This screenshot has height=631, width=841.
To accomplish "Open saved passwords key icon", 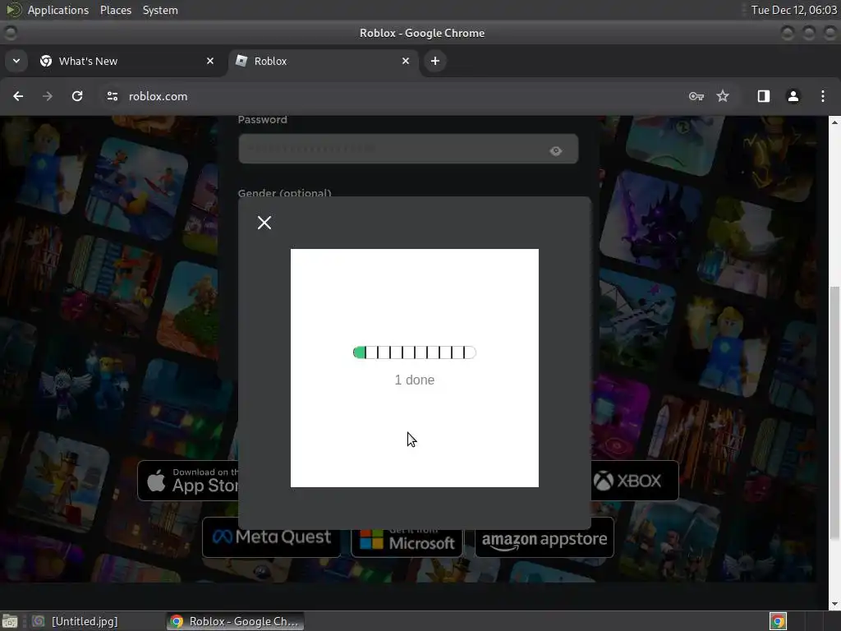I will pyautogui.click(x=696, y=96).
